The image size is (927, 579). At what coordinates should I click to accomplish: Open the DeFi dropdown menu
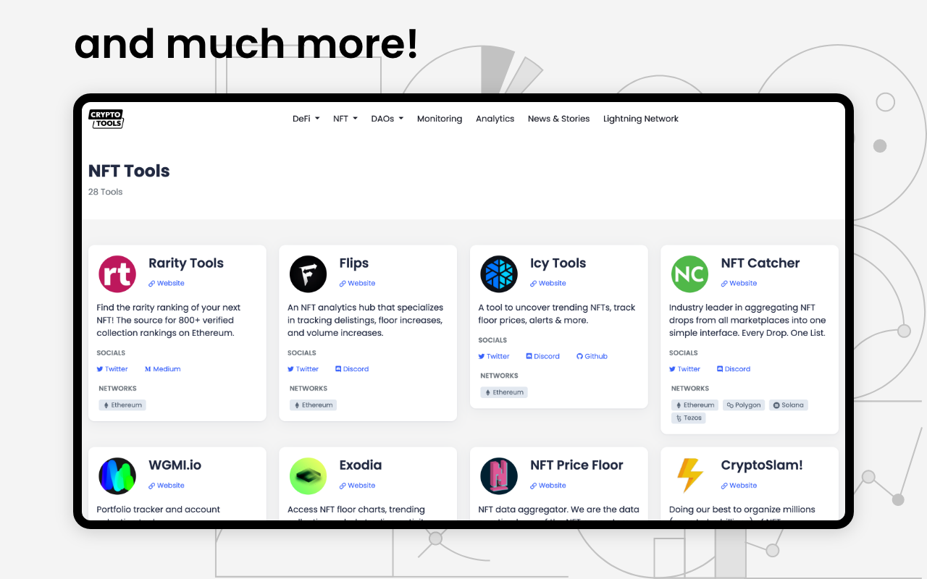pyautogui.click(x=305, y=119)
